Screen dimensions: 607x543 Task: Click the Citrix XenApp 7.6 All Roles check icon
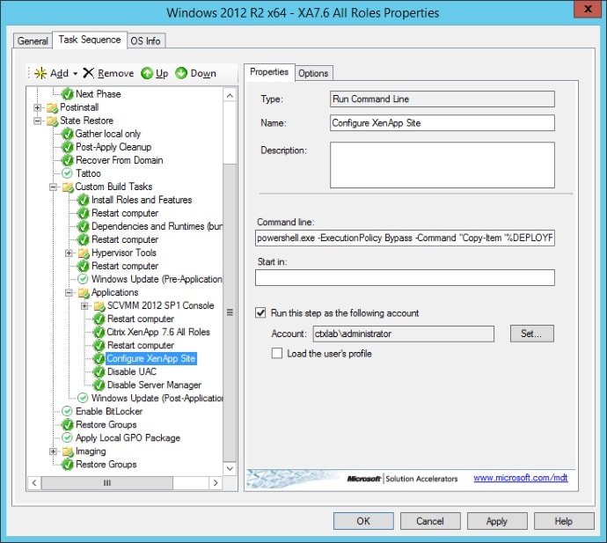[99, 333]
